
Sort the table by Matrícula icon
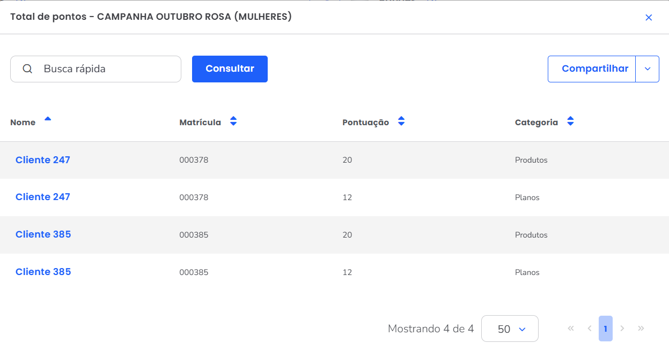point(233,121)
